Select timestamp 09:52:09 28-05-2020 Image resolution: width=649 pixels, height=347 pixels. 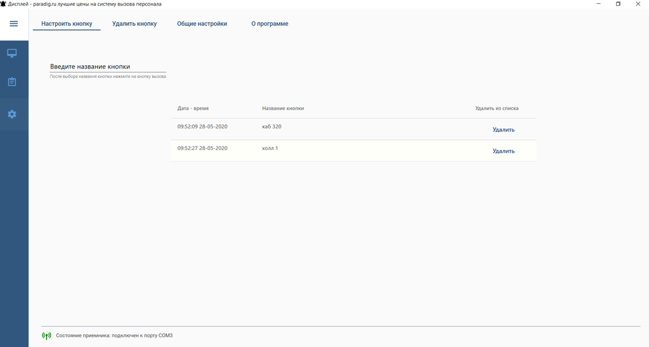point(202,127)
